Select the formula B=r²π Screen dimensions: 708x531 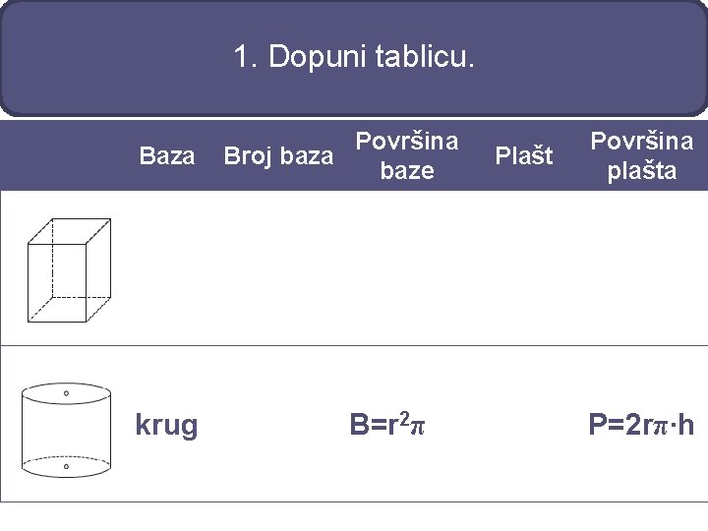pyautogui.click(x=387, y=425)
